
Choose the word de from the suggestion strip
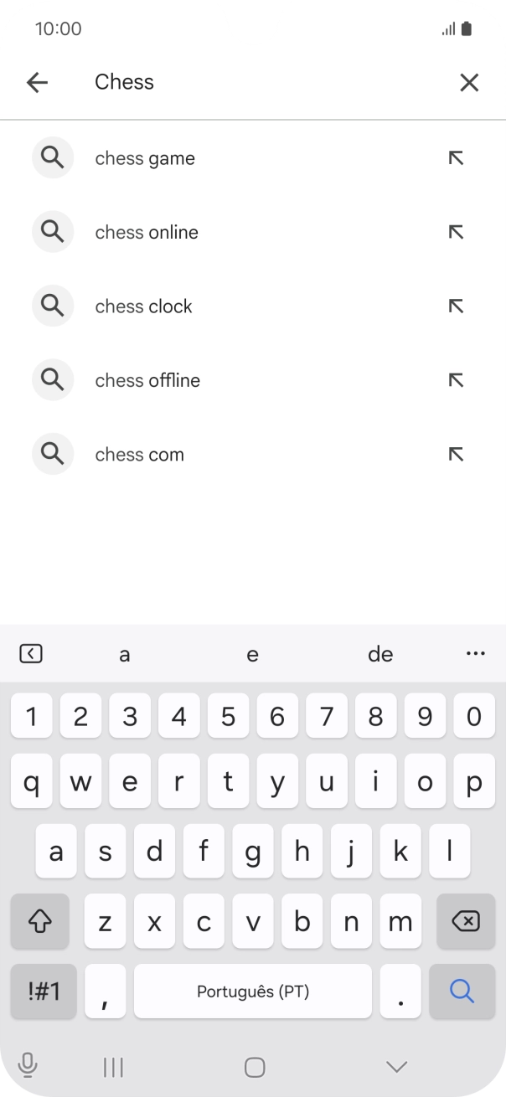[x=379, y=653]
